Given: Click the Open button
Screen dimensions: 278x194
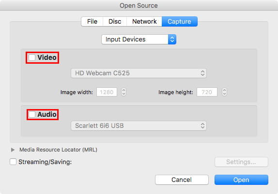Looking at the screenshot, I should pyautogui.click(x=241, y=180).
